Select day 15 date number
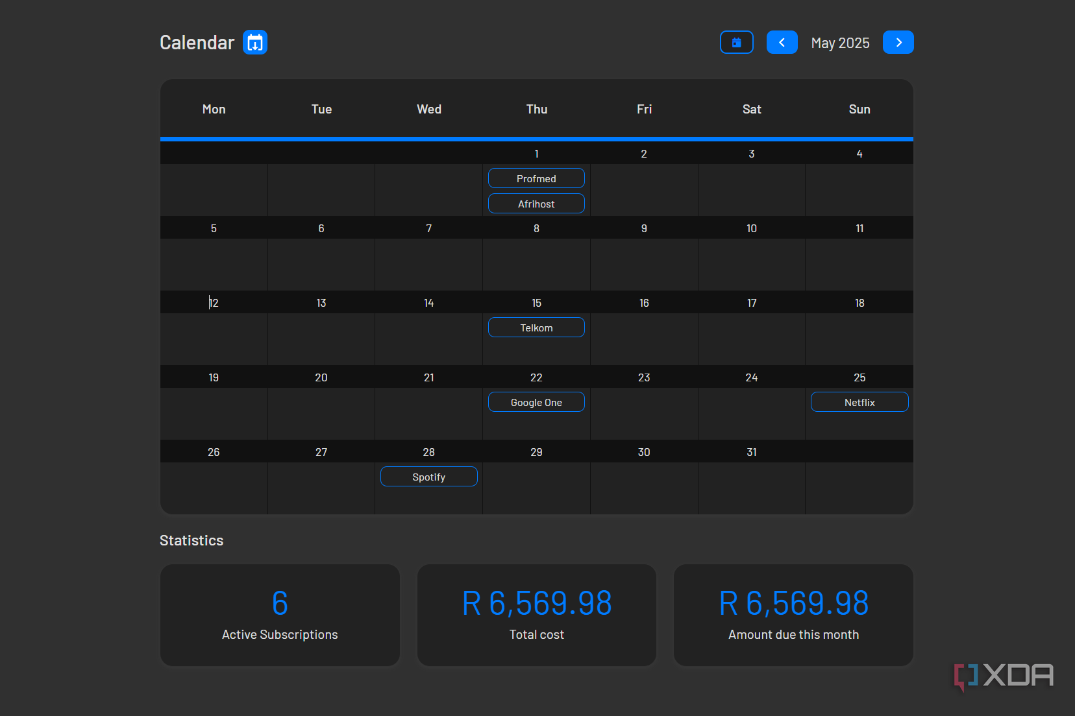 pos(536,303)
